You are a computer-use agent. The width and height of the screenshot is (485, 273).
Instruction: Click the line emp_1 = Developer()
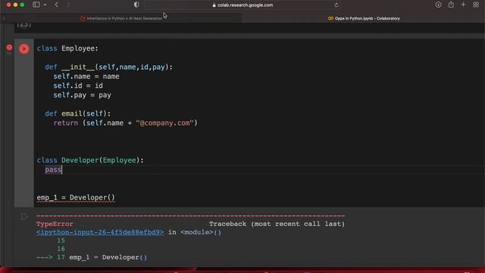pyautogui.click(x=76, y=197)
